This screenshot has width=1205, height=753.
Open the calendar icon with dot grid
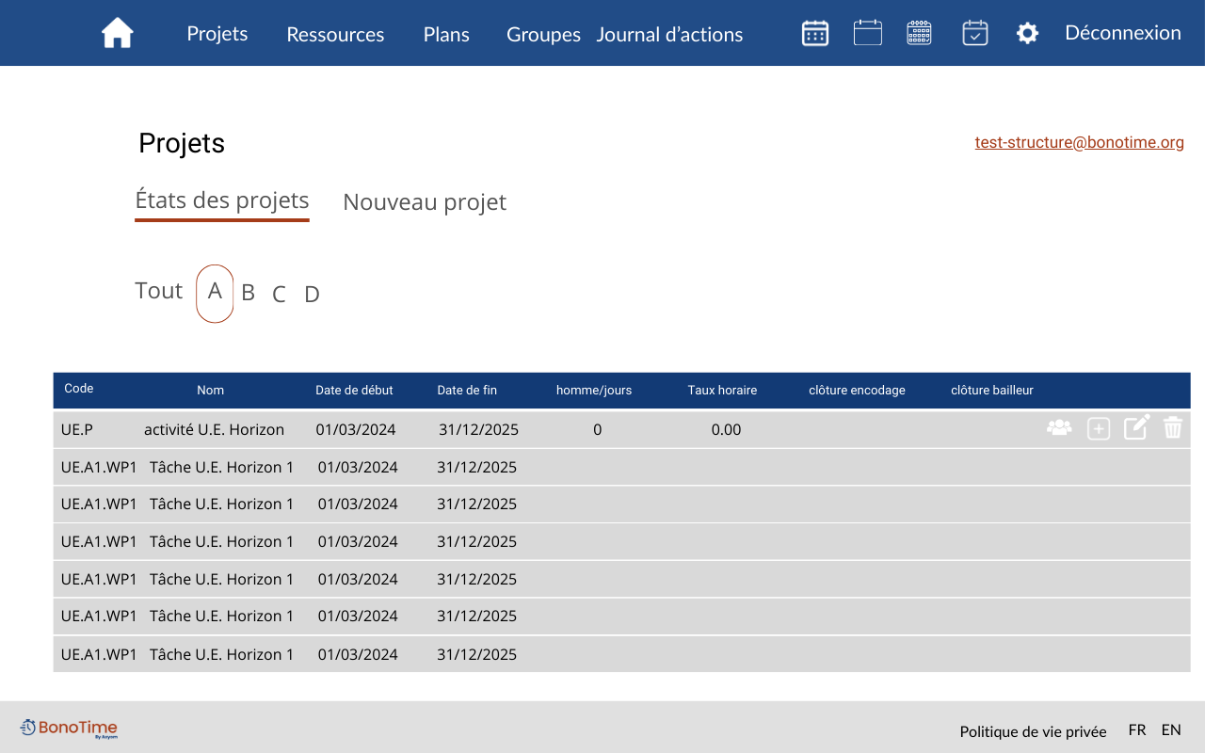click(814, 33)
